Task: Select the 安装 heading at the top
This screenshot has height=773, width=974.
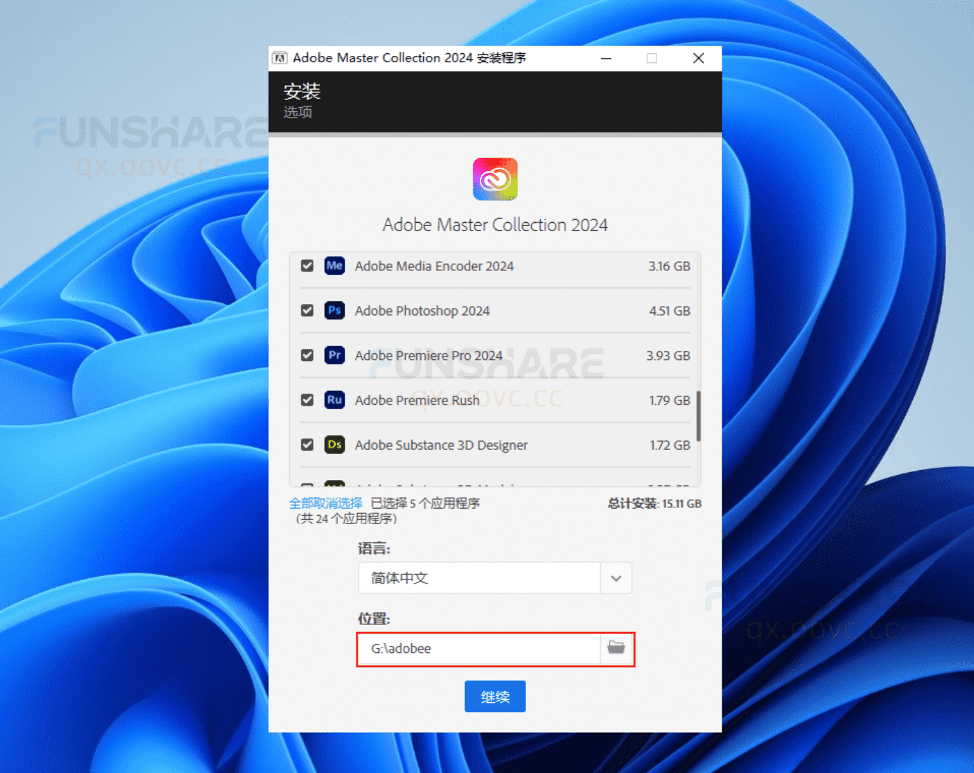Action: tap(301, 91)
